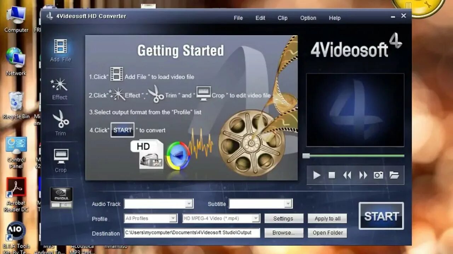The image size is (453, 254).
Task: Open the File menu
Action: (238, 18)
